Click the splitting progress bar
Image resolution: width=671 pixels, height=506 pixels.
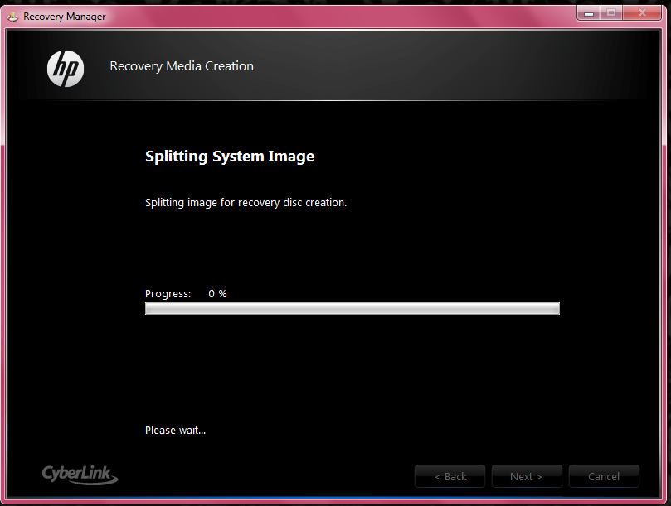353,309
